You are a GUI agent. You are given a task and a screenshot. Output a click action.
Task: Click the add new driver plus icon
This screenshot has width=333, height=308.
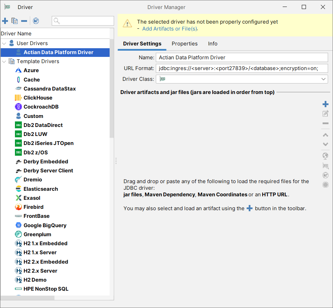pyautogui.click(x=5, y=21)
